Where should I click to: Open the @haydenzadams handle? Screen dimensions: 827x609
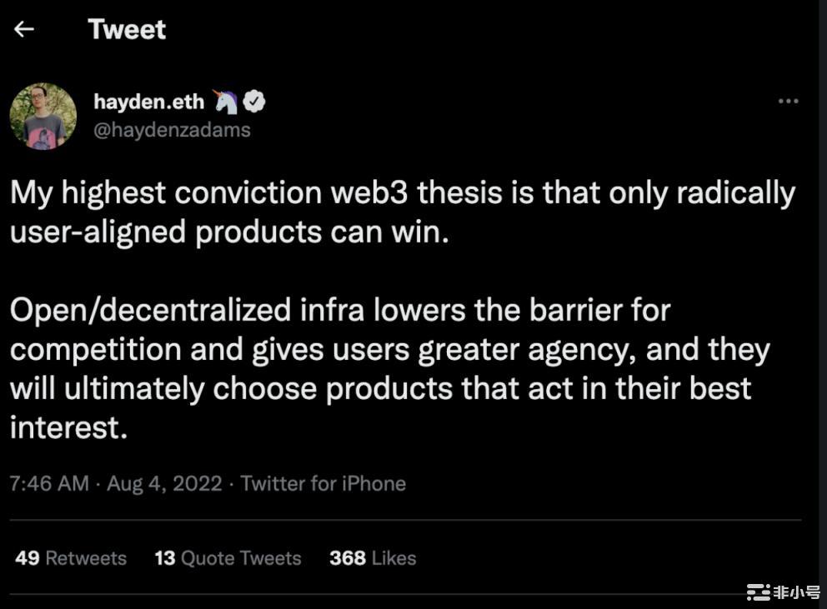click(x=172, y=130)
